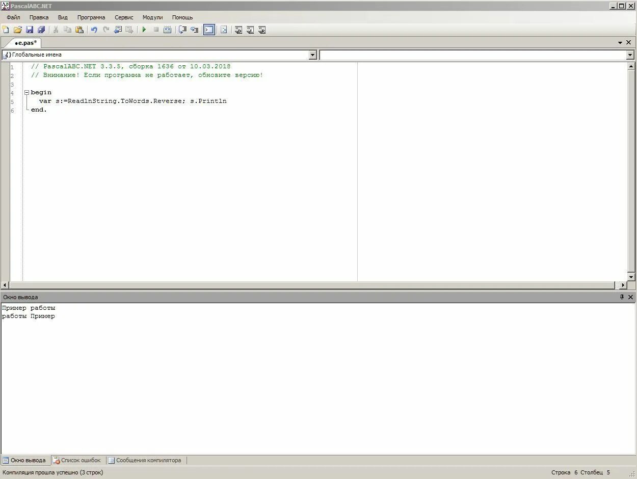Screen dimensions: 637x479
Task: Open the Сервис menu
Action: point(124,17)
